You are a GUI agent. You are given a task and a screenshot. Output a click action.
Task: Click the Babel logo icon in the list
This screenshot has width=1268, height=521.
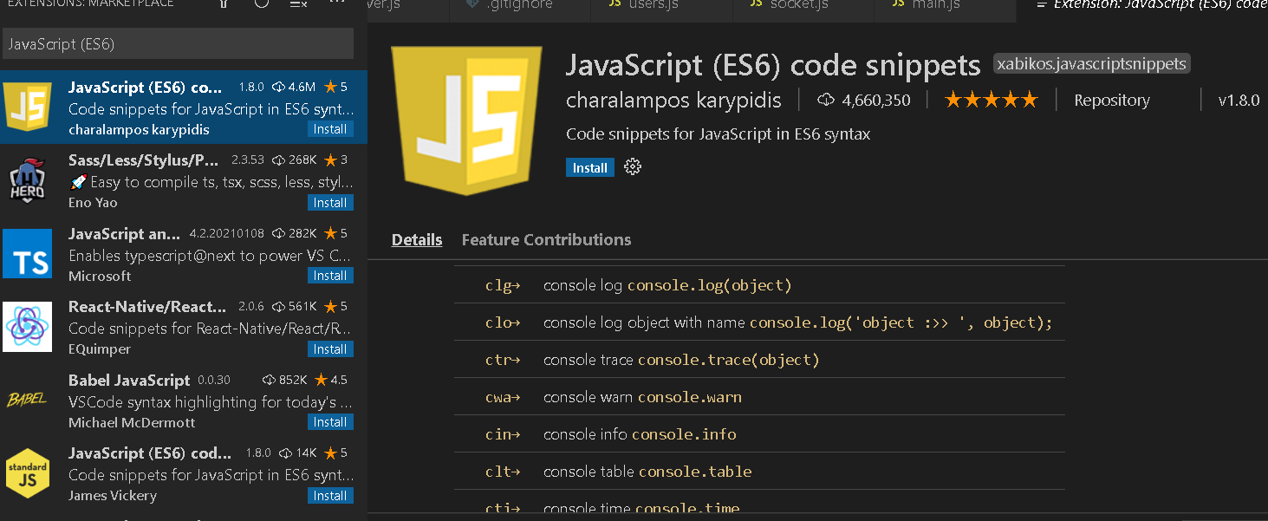[28, 400]
